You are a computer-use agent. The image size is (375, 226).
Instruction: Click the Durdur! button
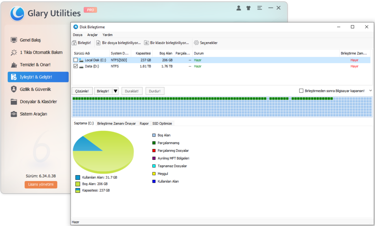[x=155, y=91]
